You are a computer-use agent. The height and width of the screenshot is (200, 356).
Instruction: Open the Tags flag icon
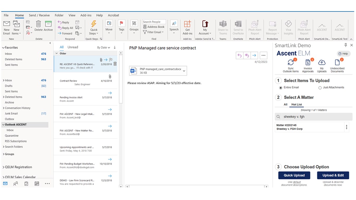click(x=121, y=23)
